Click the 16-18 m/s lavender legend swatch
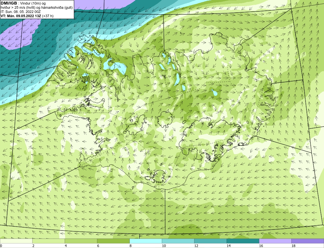This screenshot has width=324, height=248. click(x=275, y=241)
